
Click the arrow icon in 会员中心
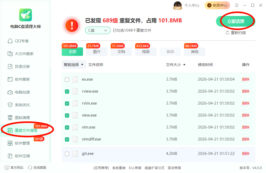pos(210,5)
